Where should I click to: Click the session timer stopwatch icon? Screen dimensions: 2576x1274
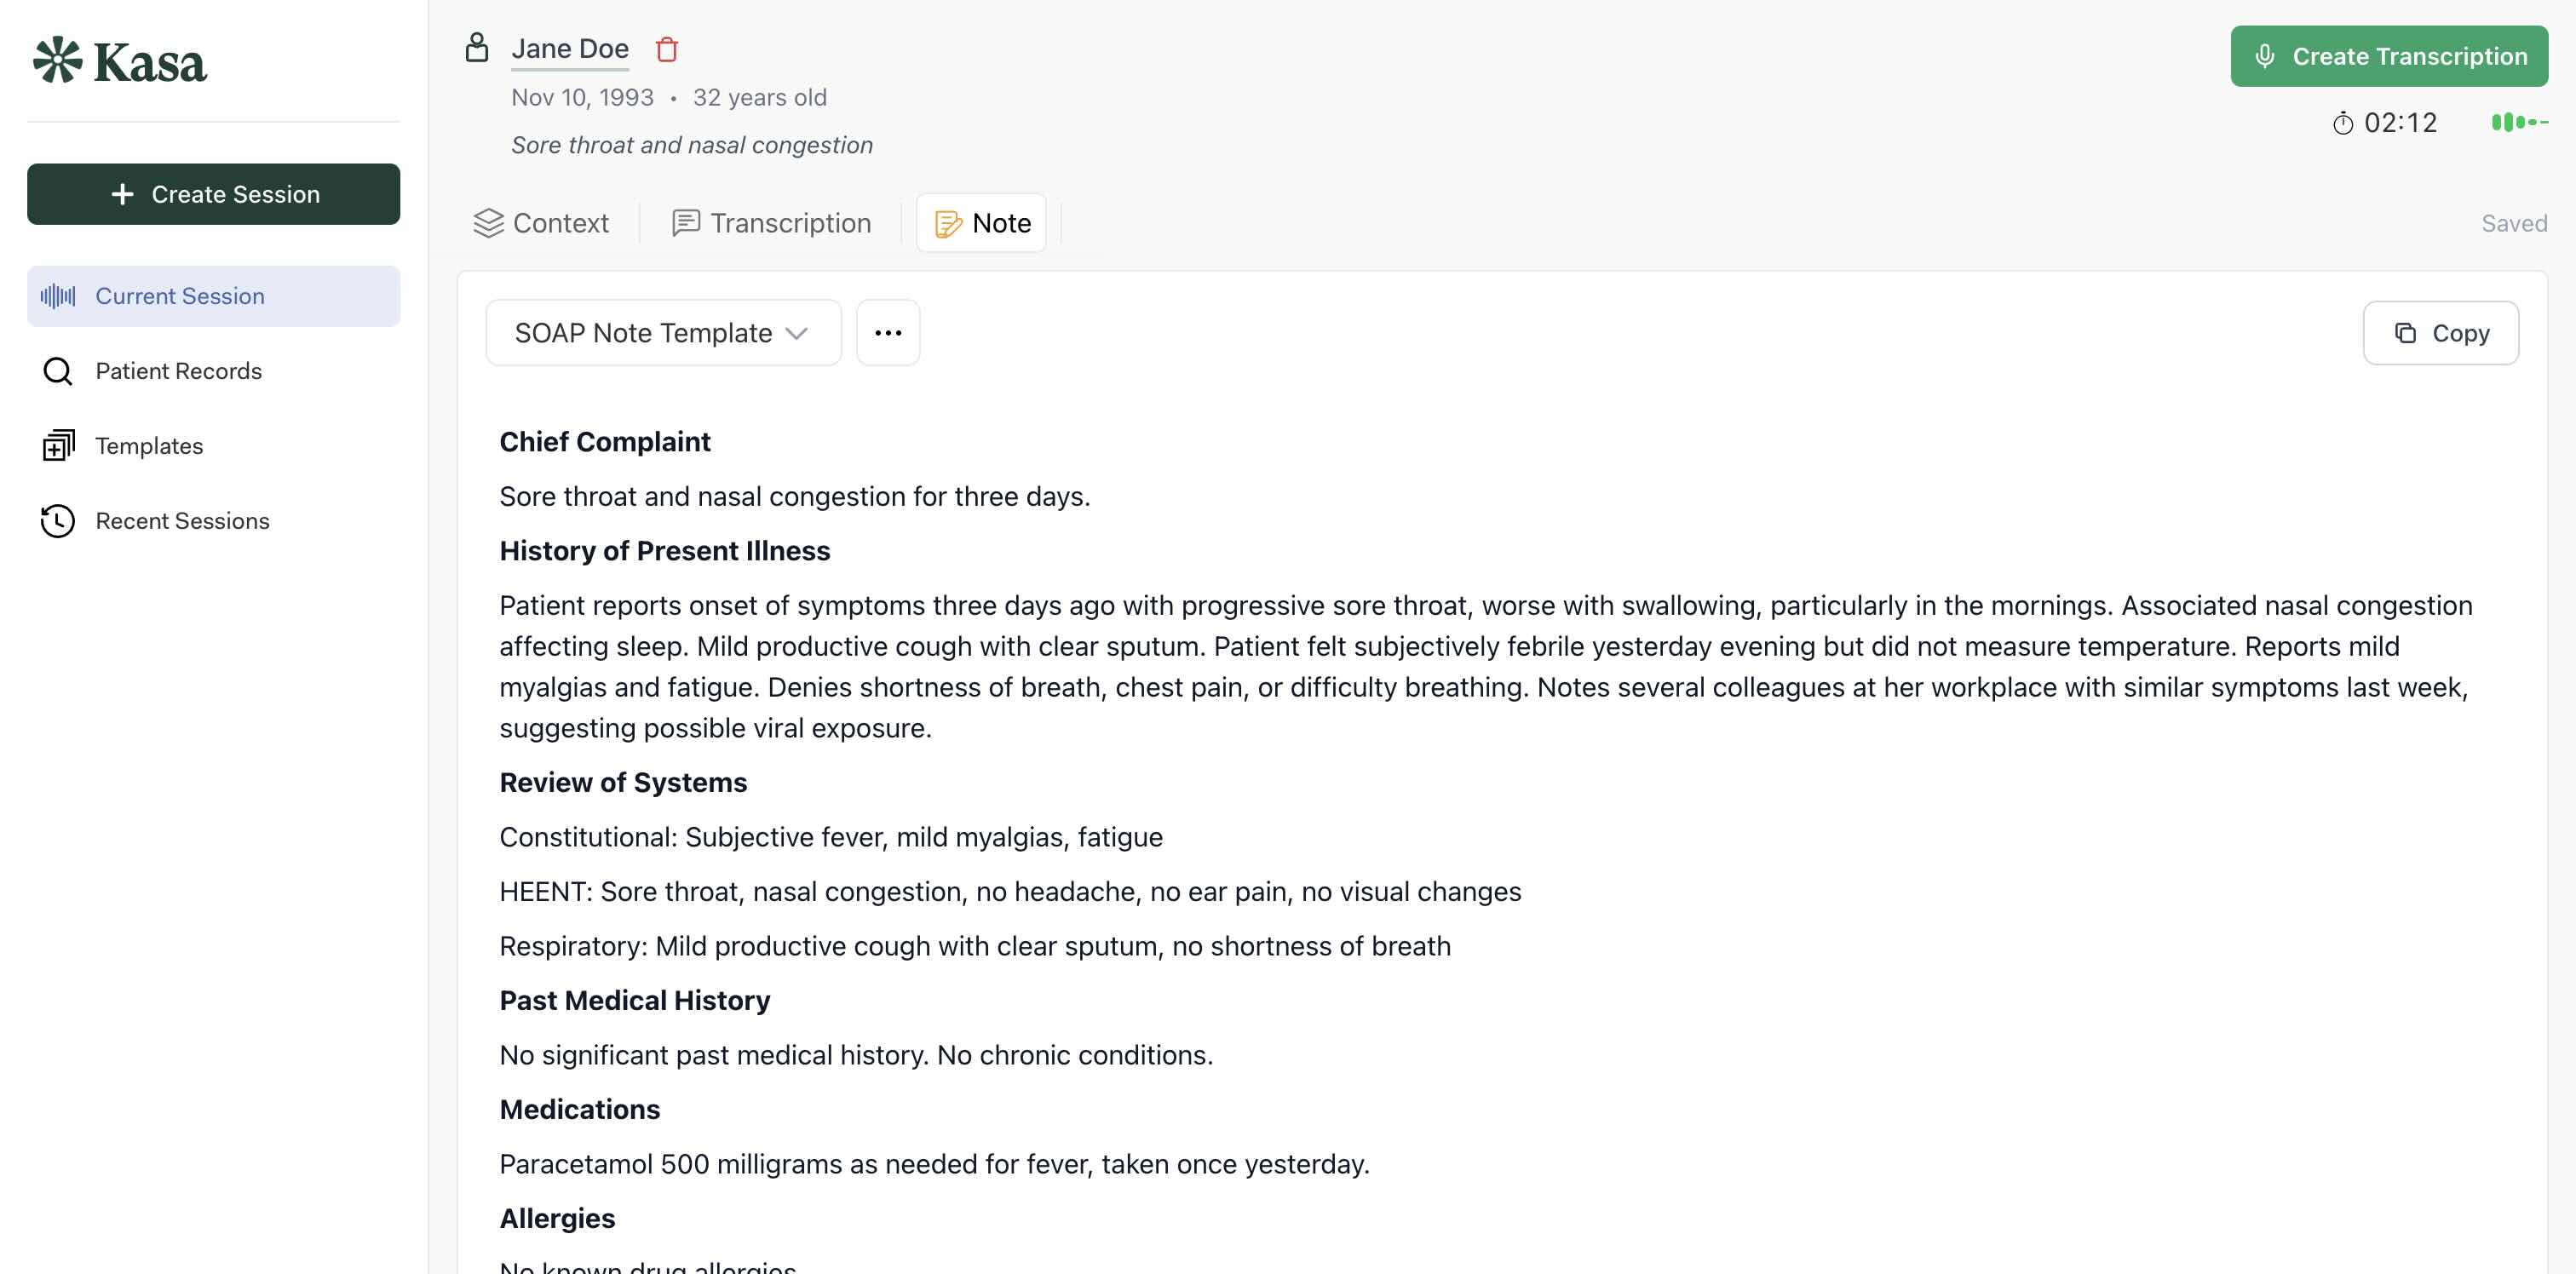point(2344,122)
